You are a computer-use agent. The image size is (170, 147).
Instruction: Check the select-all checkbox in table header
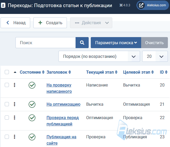(x=7, y=72)
